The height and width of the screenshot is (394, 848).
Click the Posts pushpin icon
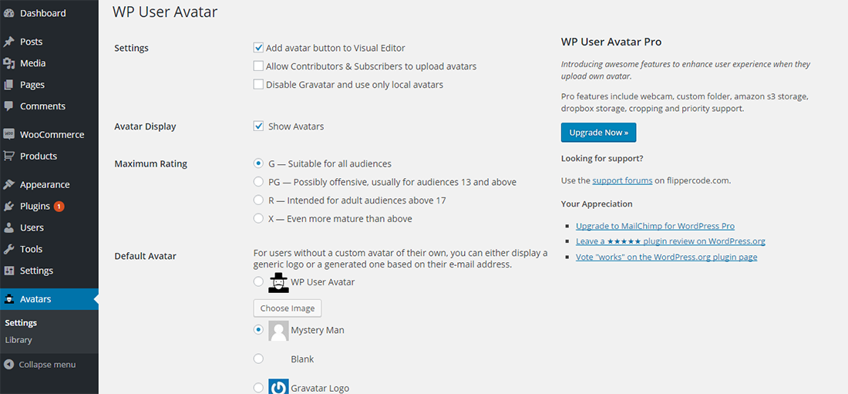pyautogui.click(x=8, y=42)
